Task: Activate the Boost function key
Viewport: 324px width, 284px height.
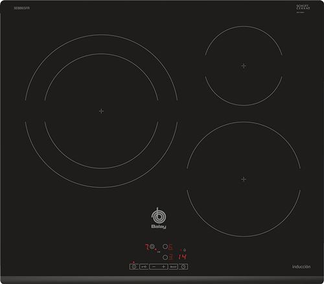Action: (174, 267)
